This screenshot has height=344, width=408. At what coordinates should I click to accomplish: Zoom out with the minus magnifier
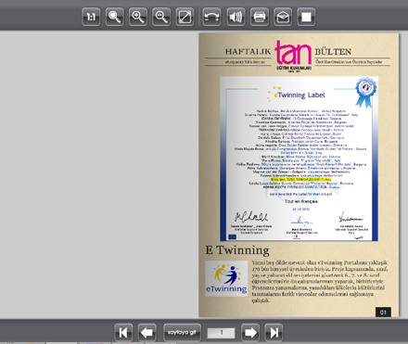coord(161,17)
